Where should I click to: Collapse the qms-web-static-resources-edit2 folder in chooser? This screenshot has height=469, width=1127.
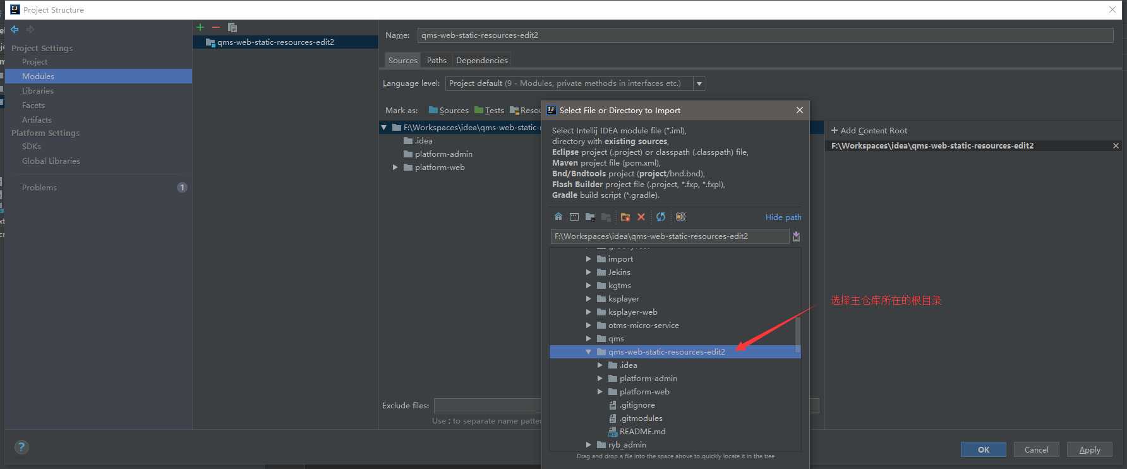pos(589,352)
